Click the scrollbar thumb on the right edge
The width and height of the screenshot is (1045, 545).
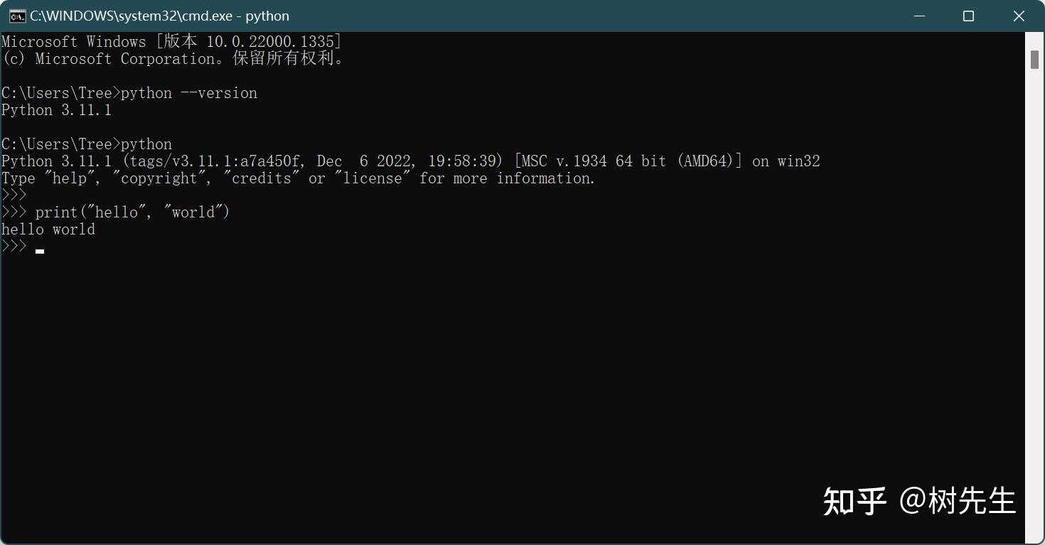coord(1035,58)
